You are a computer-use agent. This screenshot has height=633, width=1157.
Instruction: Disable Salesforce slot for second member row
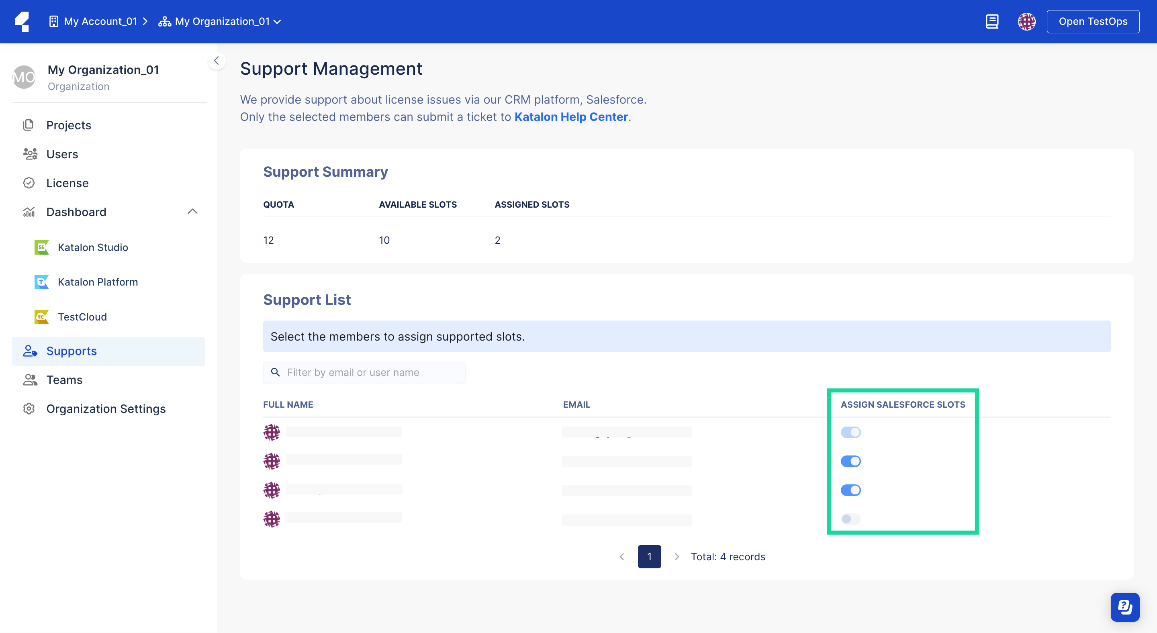(851, 461)
